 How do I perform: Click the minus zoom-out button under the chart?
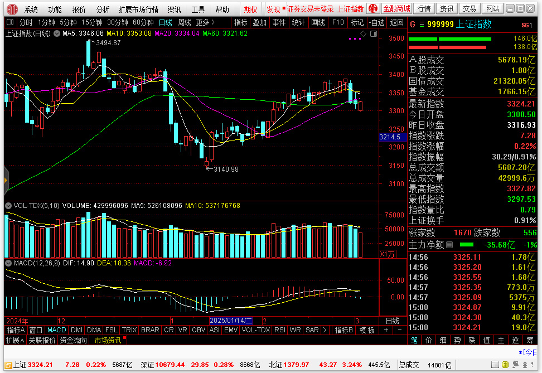click(400, 330)
